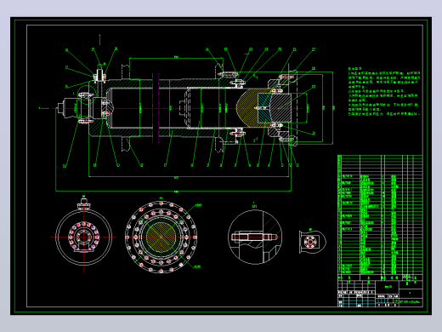Select the magenta break lines on cylinder

[156, 108]
